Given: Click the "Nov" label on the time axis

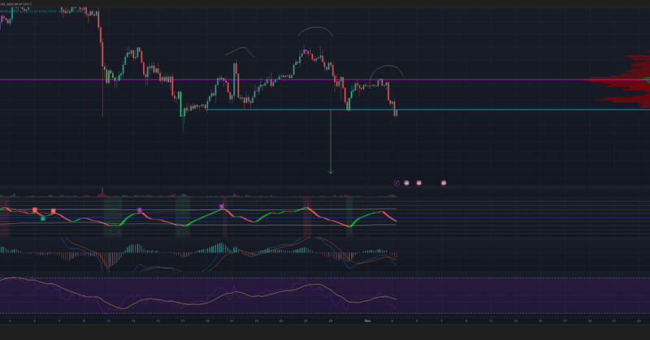Looking at the screenshot, I should [367, 321].
